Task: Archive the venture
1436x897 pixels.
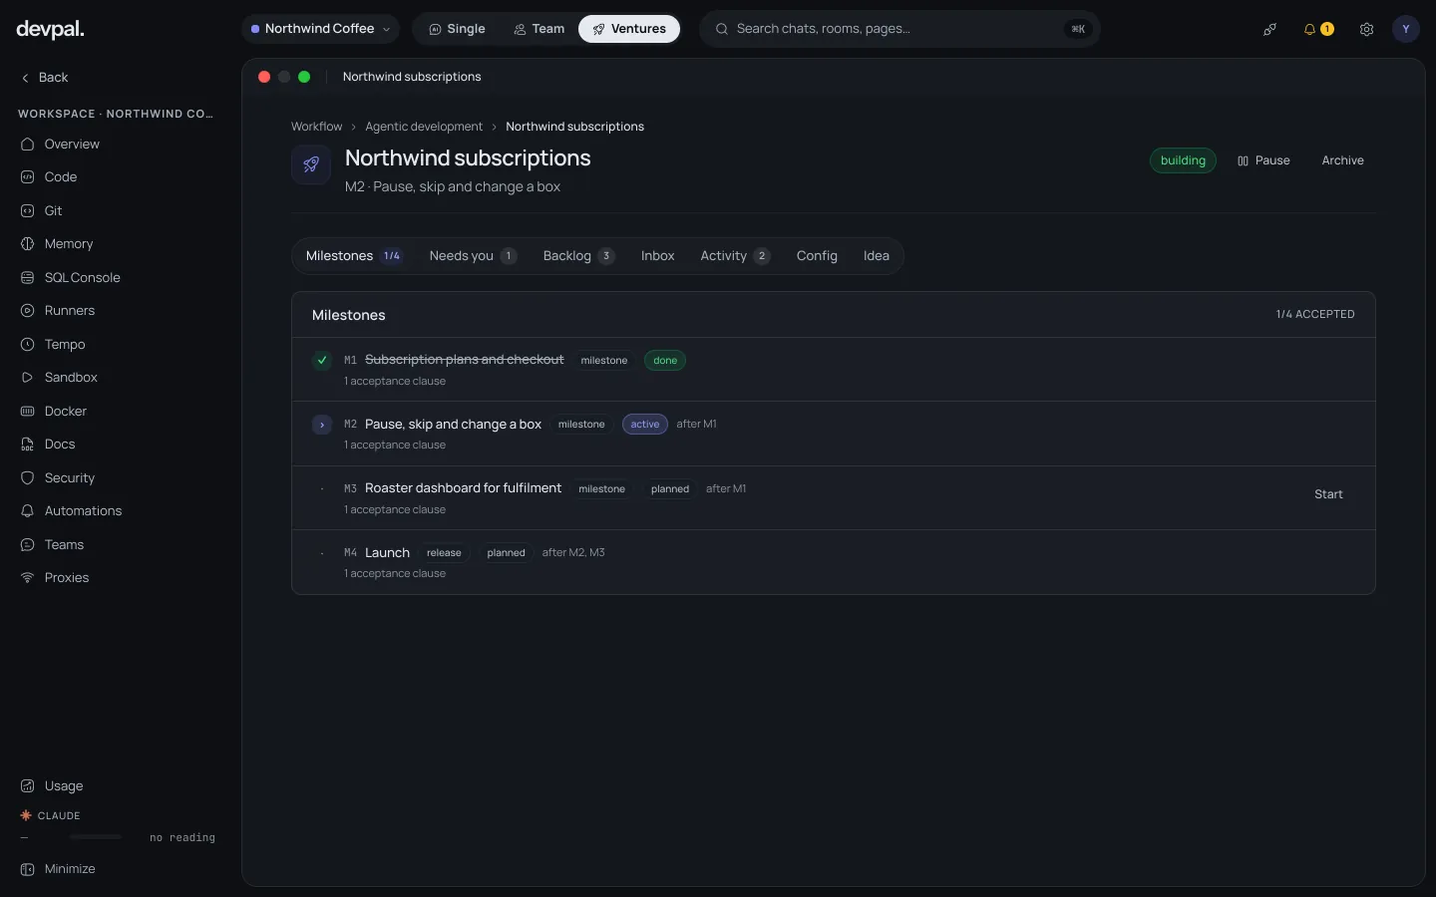Action: pyautogui.click(x=1342, y=160)
